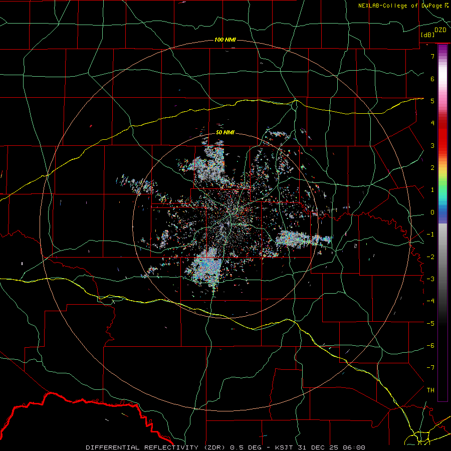This screenshot has height=451, width=451.
Task: Click the "50 NMI" range ring label
Action: pos(225,132)
